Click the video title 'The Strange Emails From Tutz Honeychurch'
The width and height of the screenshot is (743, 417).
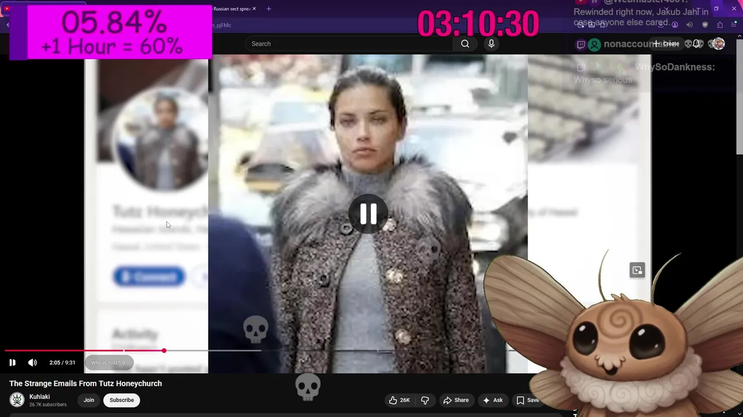tap(85, 383)
